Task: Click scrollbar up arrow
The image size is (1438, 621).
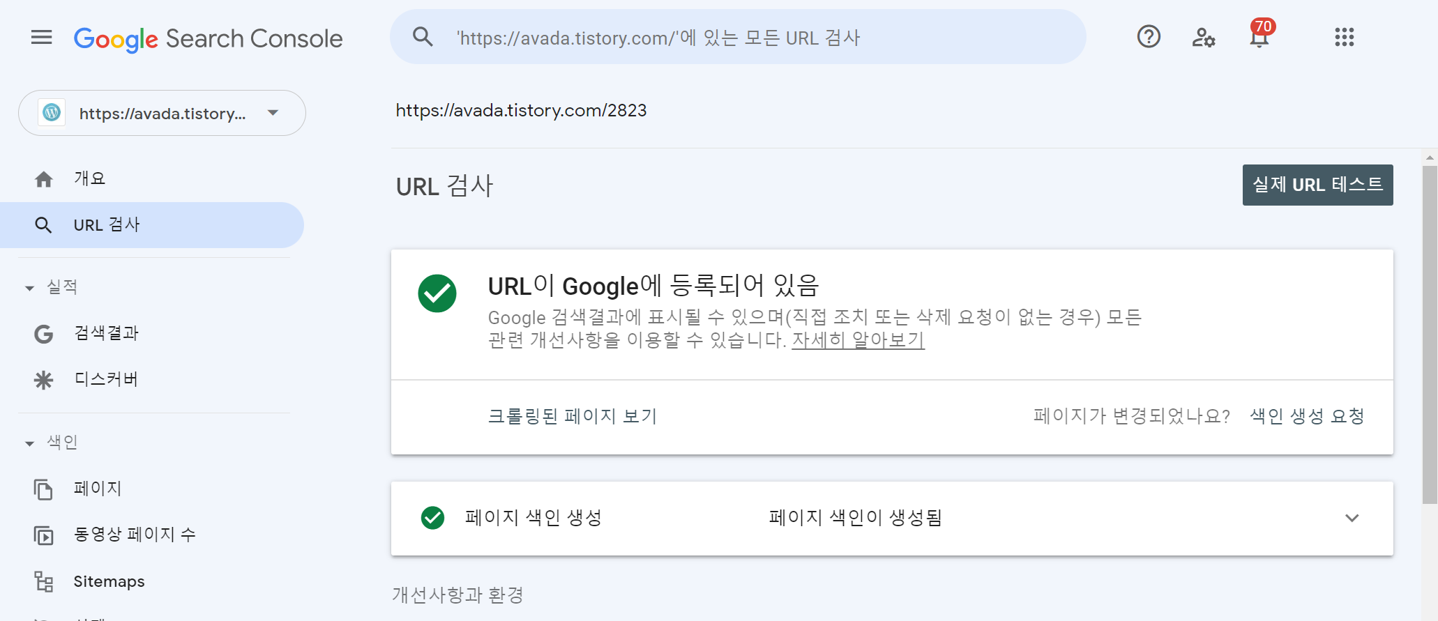Action: [1430, 158]
